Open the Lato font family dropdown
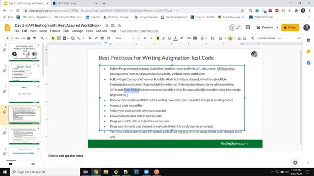Screen dimensions: 314x176 [x=125, y=38]
